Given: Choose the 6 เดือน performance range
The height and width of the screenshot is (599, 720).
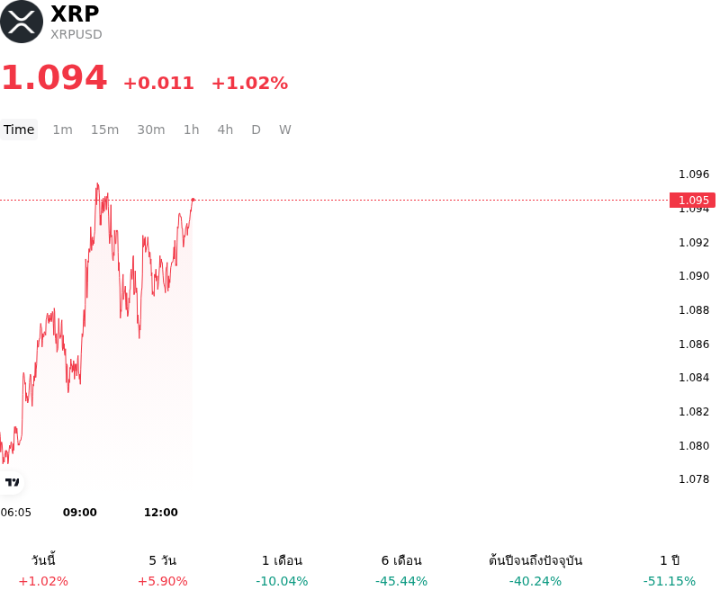Looking at the screenshot, I should pos(401,570).
